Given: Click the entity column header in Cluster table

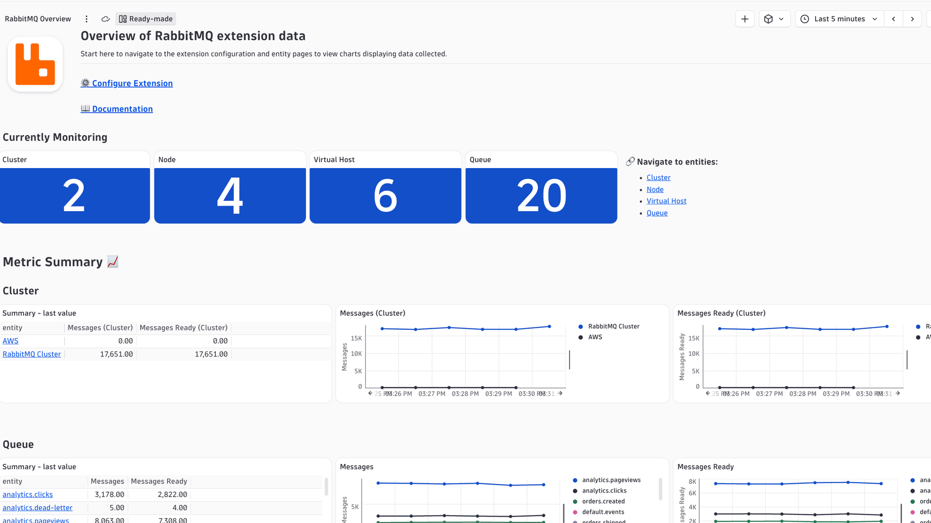Looking at the screenshot, I should (32, 328).
